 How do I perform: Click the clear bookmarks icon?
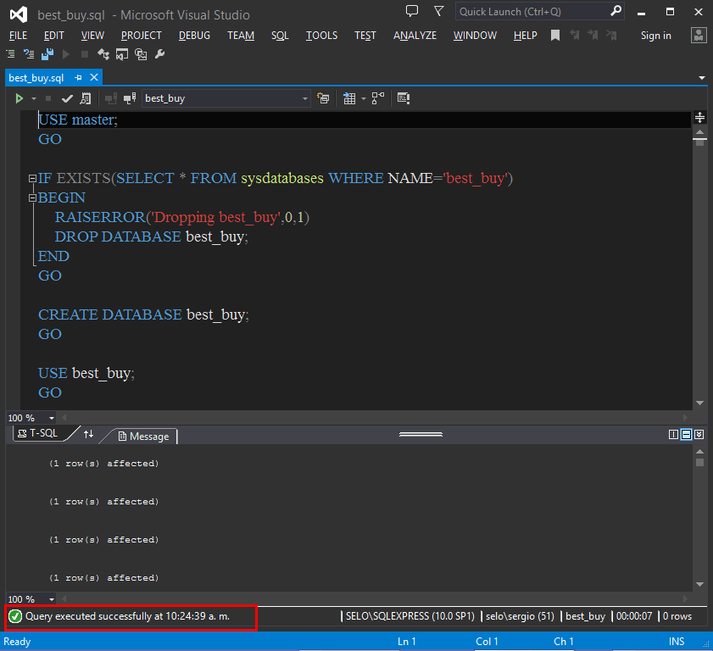click(x=611, y=35)
